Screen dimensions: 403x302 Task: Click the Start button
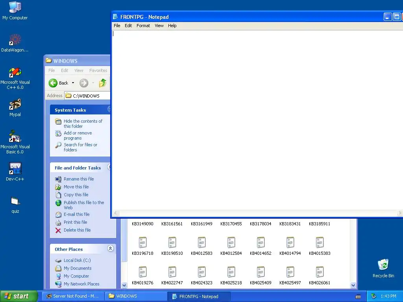point(18,296)
